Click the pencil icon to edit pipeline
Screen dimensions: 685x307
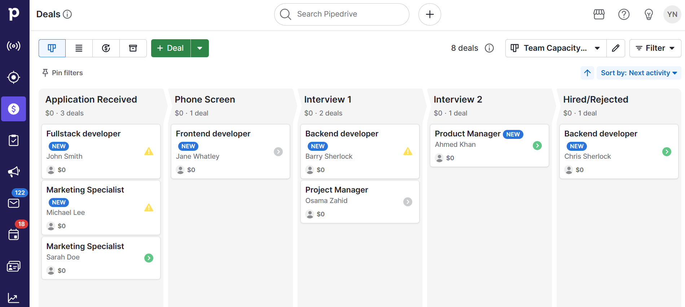(616, 48)
